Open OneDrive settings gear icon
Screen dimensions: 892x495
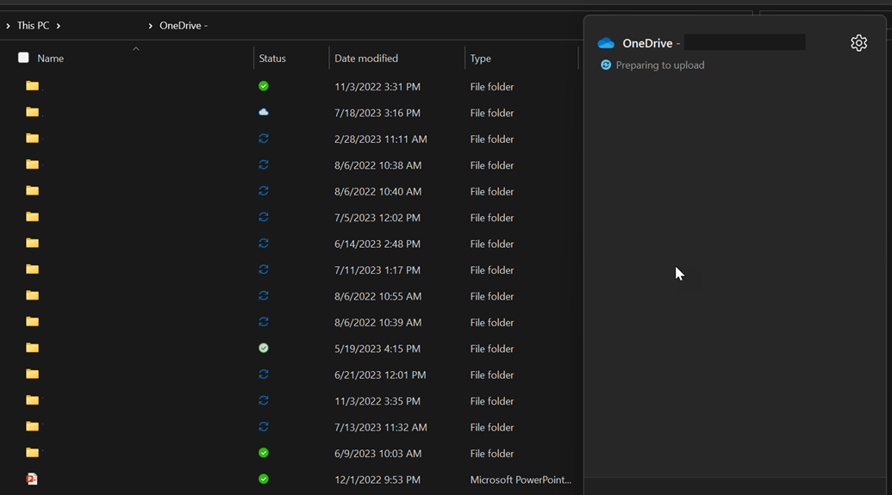click(x=858, y=43)
